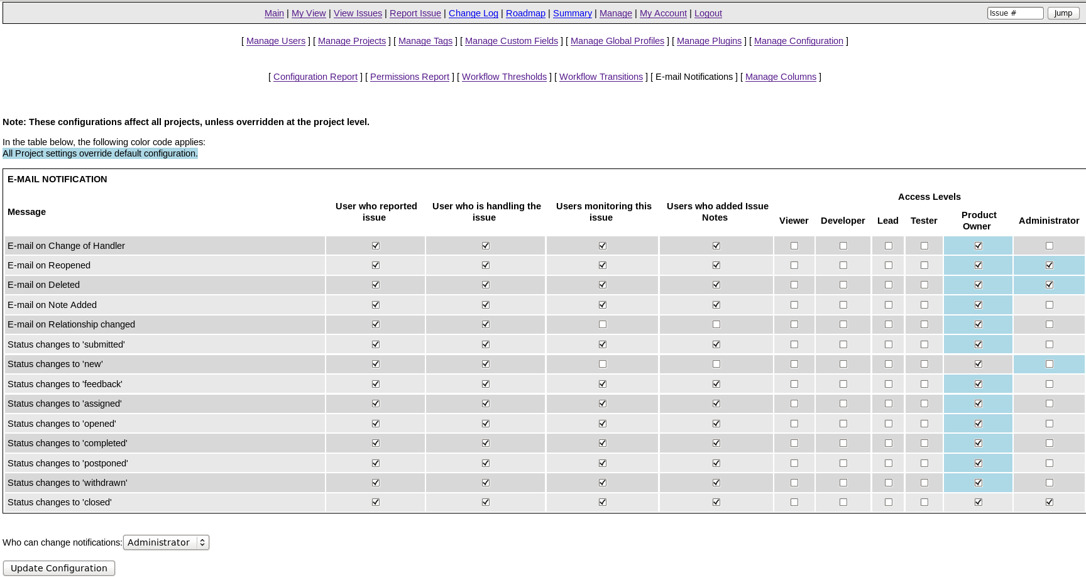
Task: Uncheck reporter for Status changes to 'assigned'
Action: [x=375, y=404]
